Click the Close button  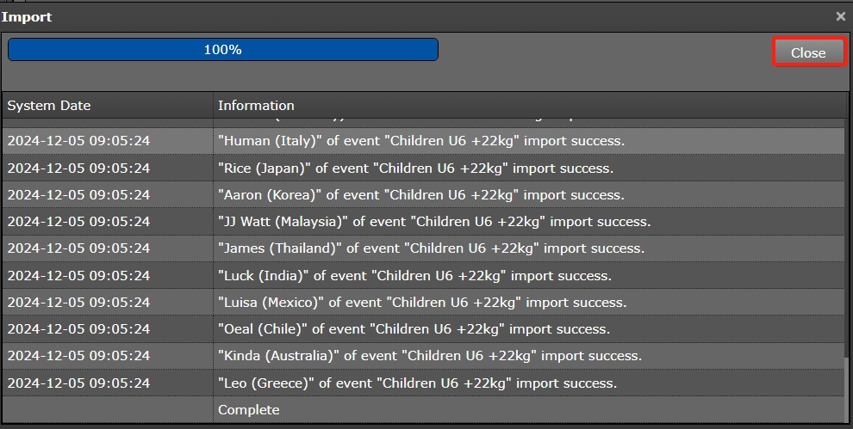click(808, 52)
